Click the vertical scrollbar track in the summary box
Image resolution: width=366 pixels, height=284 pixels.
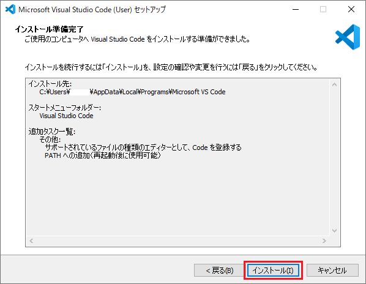coord(334,157)
